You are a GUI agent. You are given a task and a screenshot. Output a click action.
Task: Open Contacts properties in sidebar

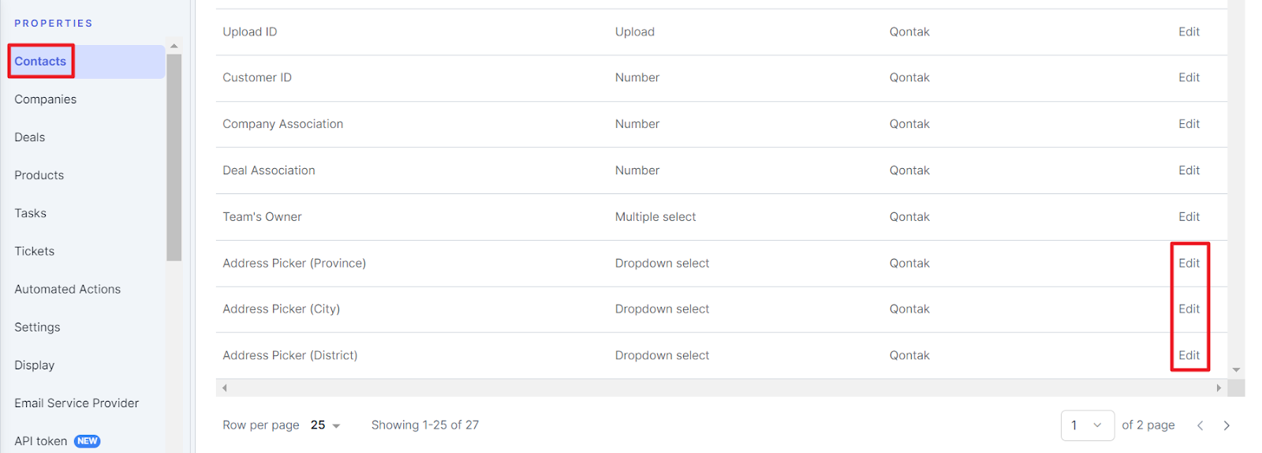coord(40,62)
